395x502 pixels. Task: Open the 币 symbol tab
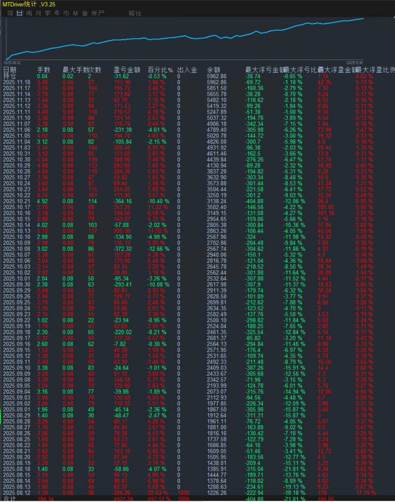66,13
